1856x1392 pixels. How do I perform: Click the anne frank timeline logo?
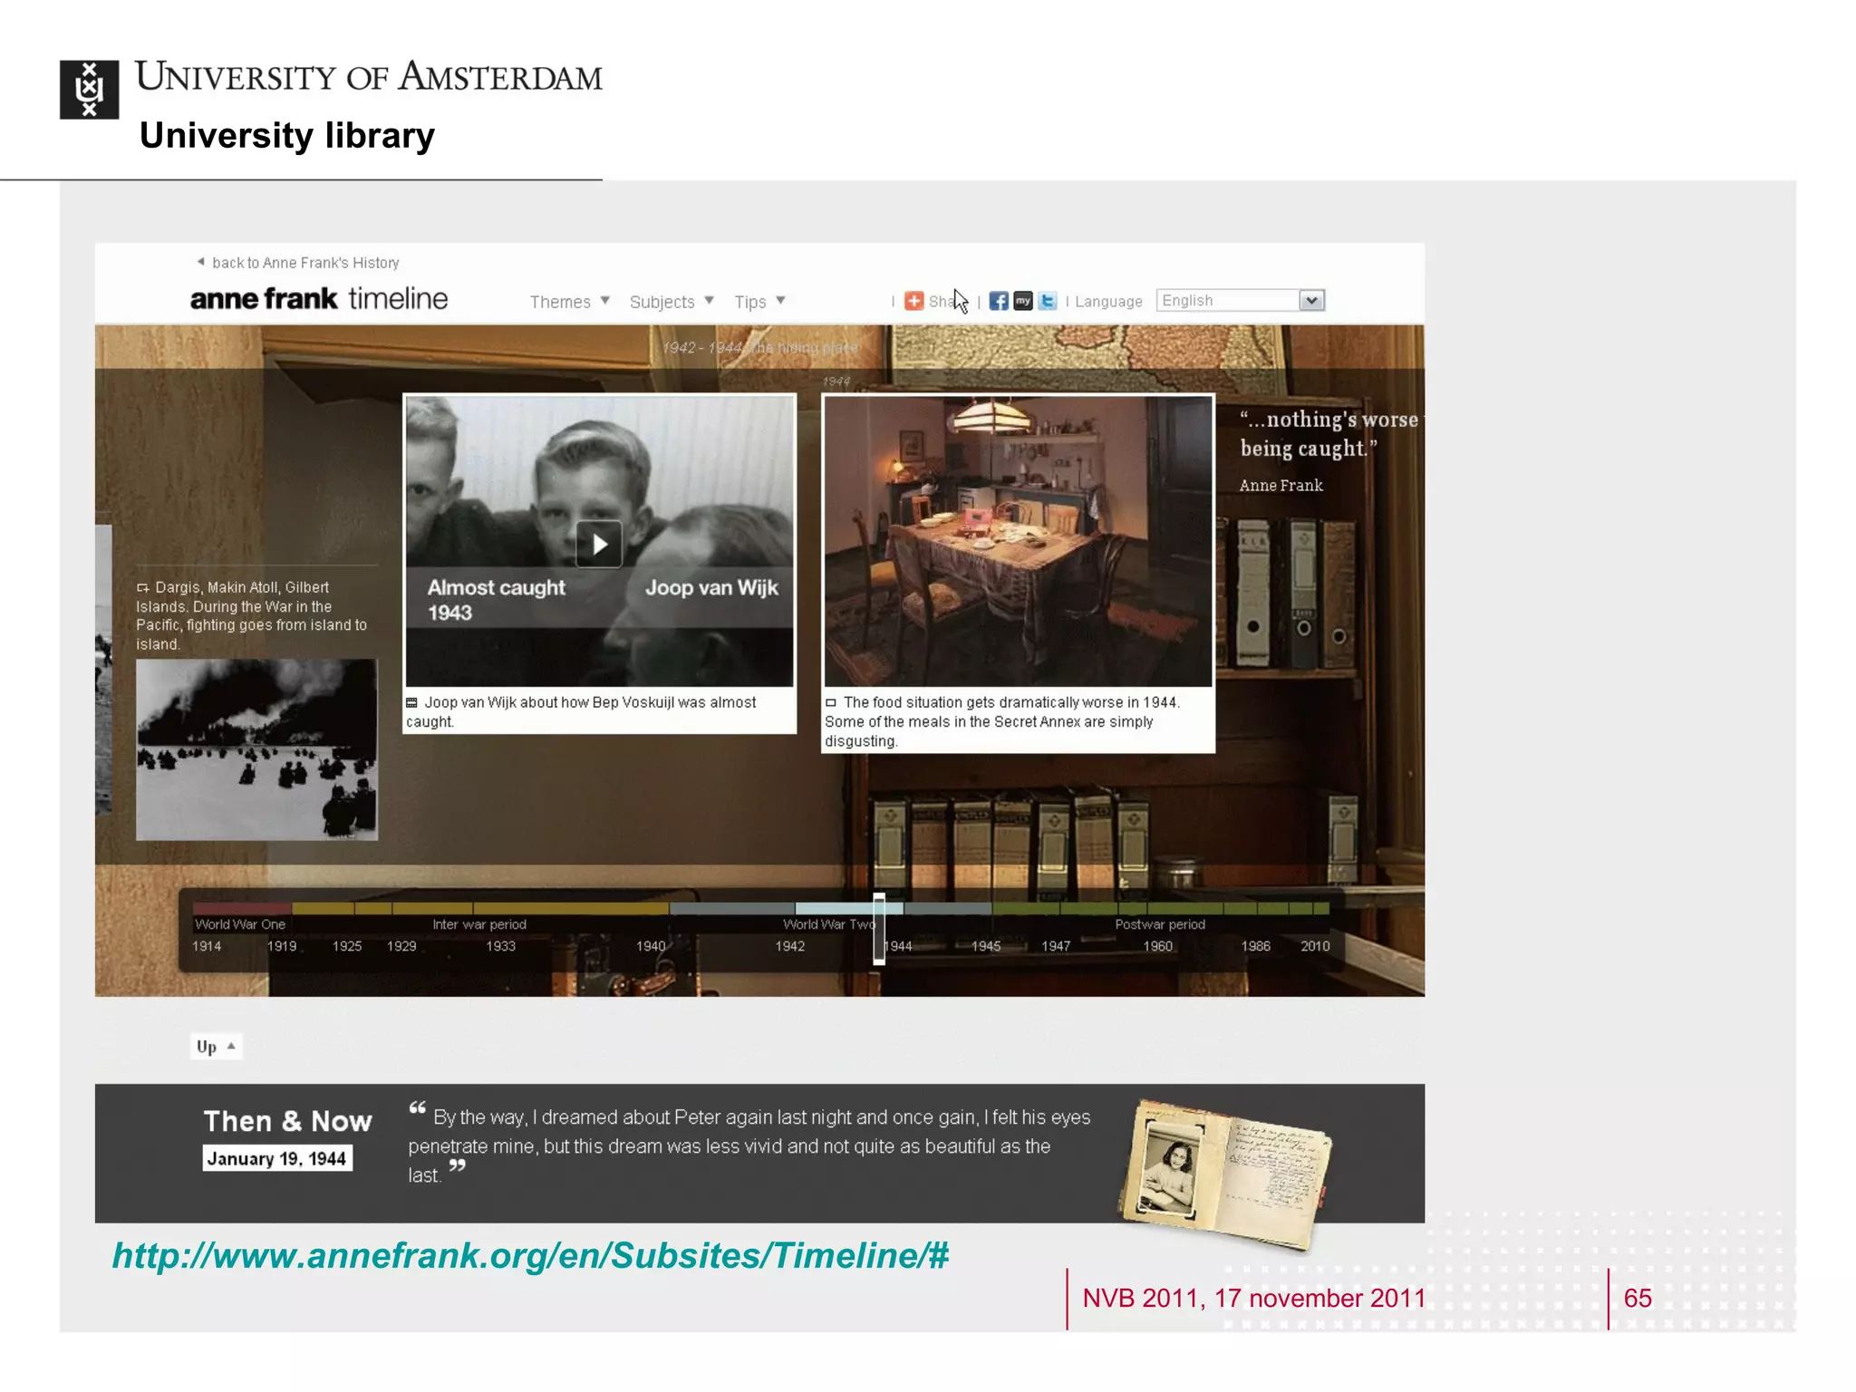tap(318, 298)
